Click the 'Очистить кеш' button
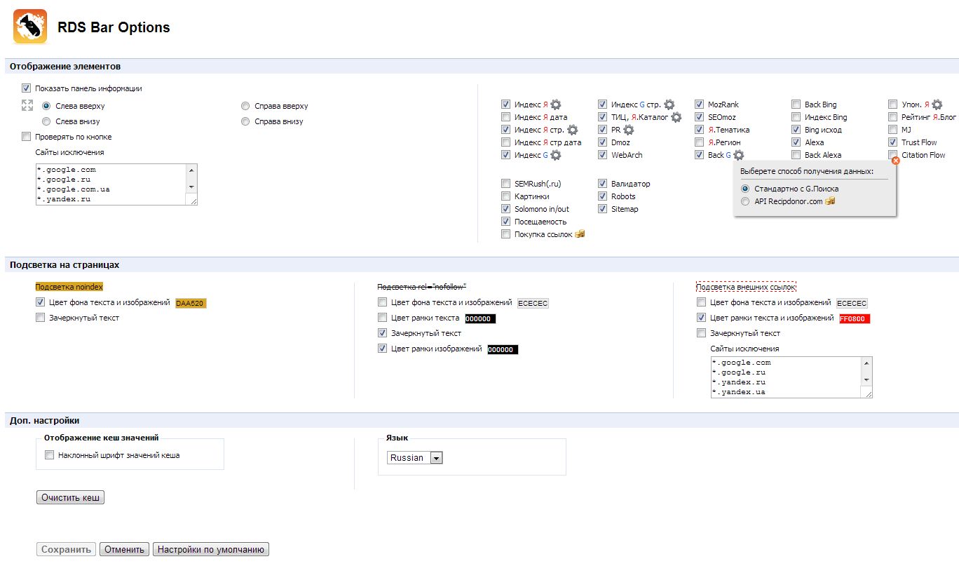The image size is (959, 573). click(70, 498)
